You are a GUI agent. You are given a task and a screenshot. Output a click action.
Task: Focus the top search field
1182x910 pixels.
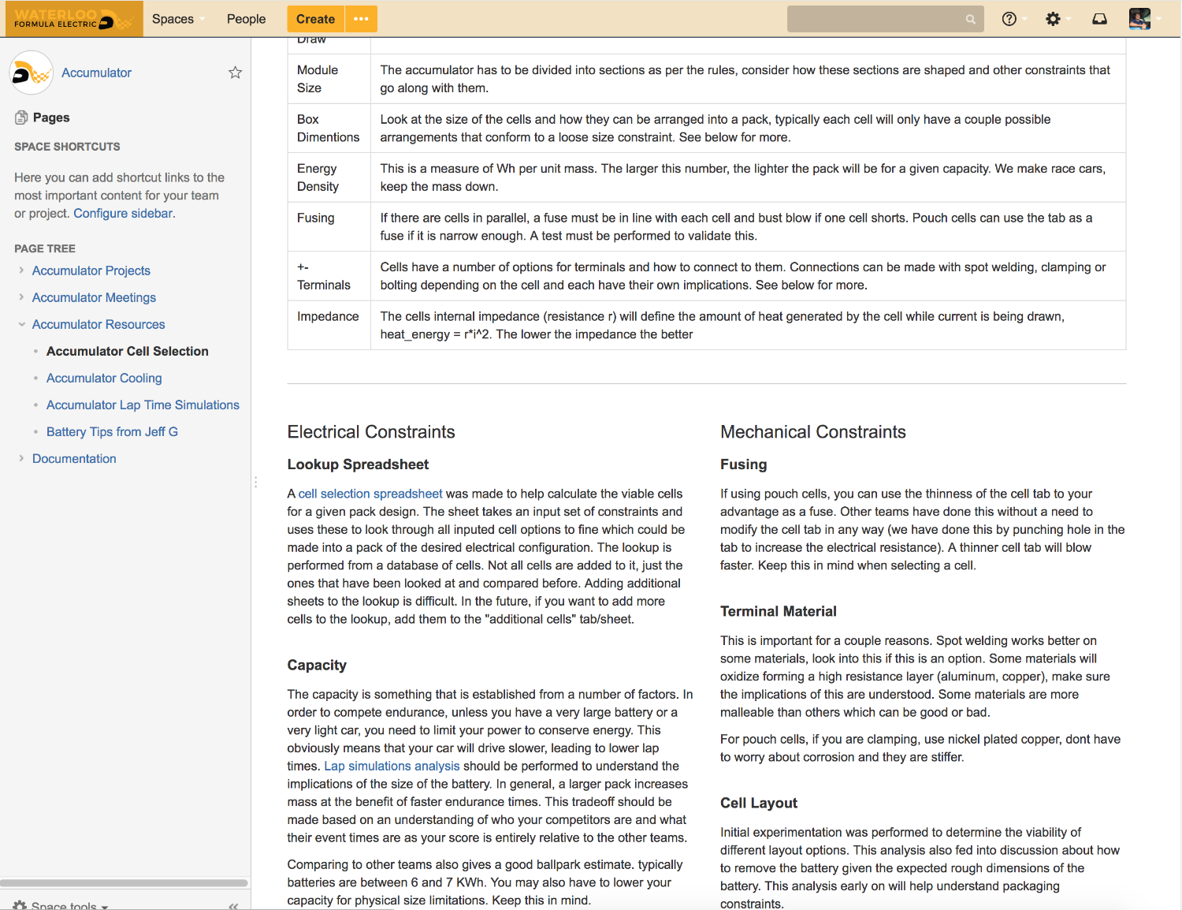(885, 19)
